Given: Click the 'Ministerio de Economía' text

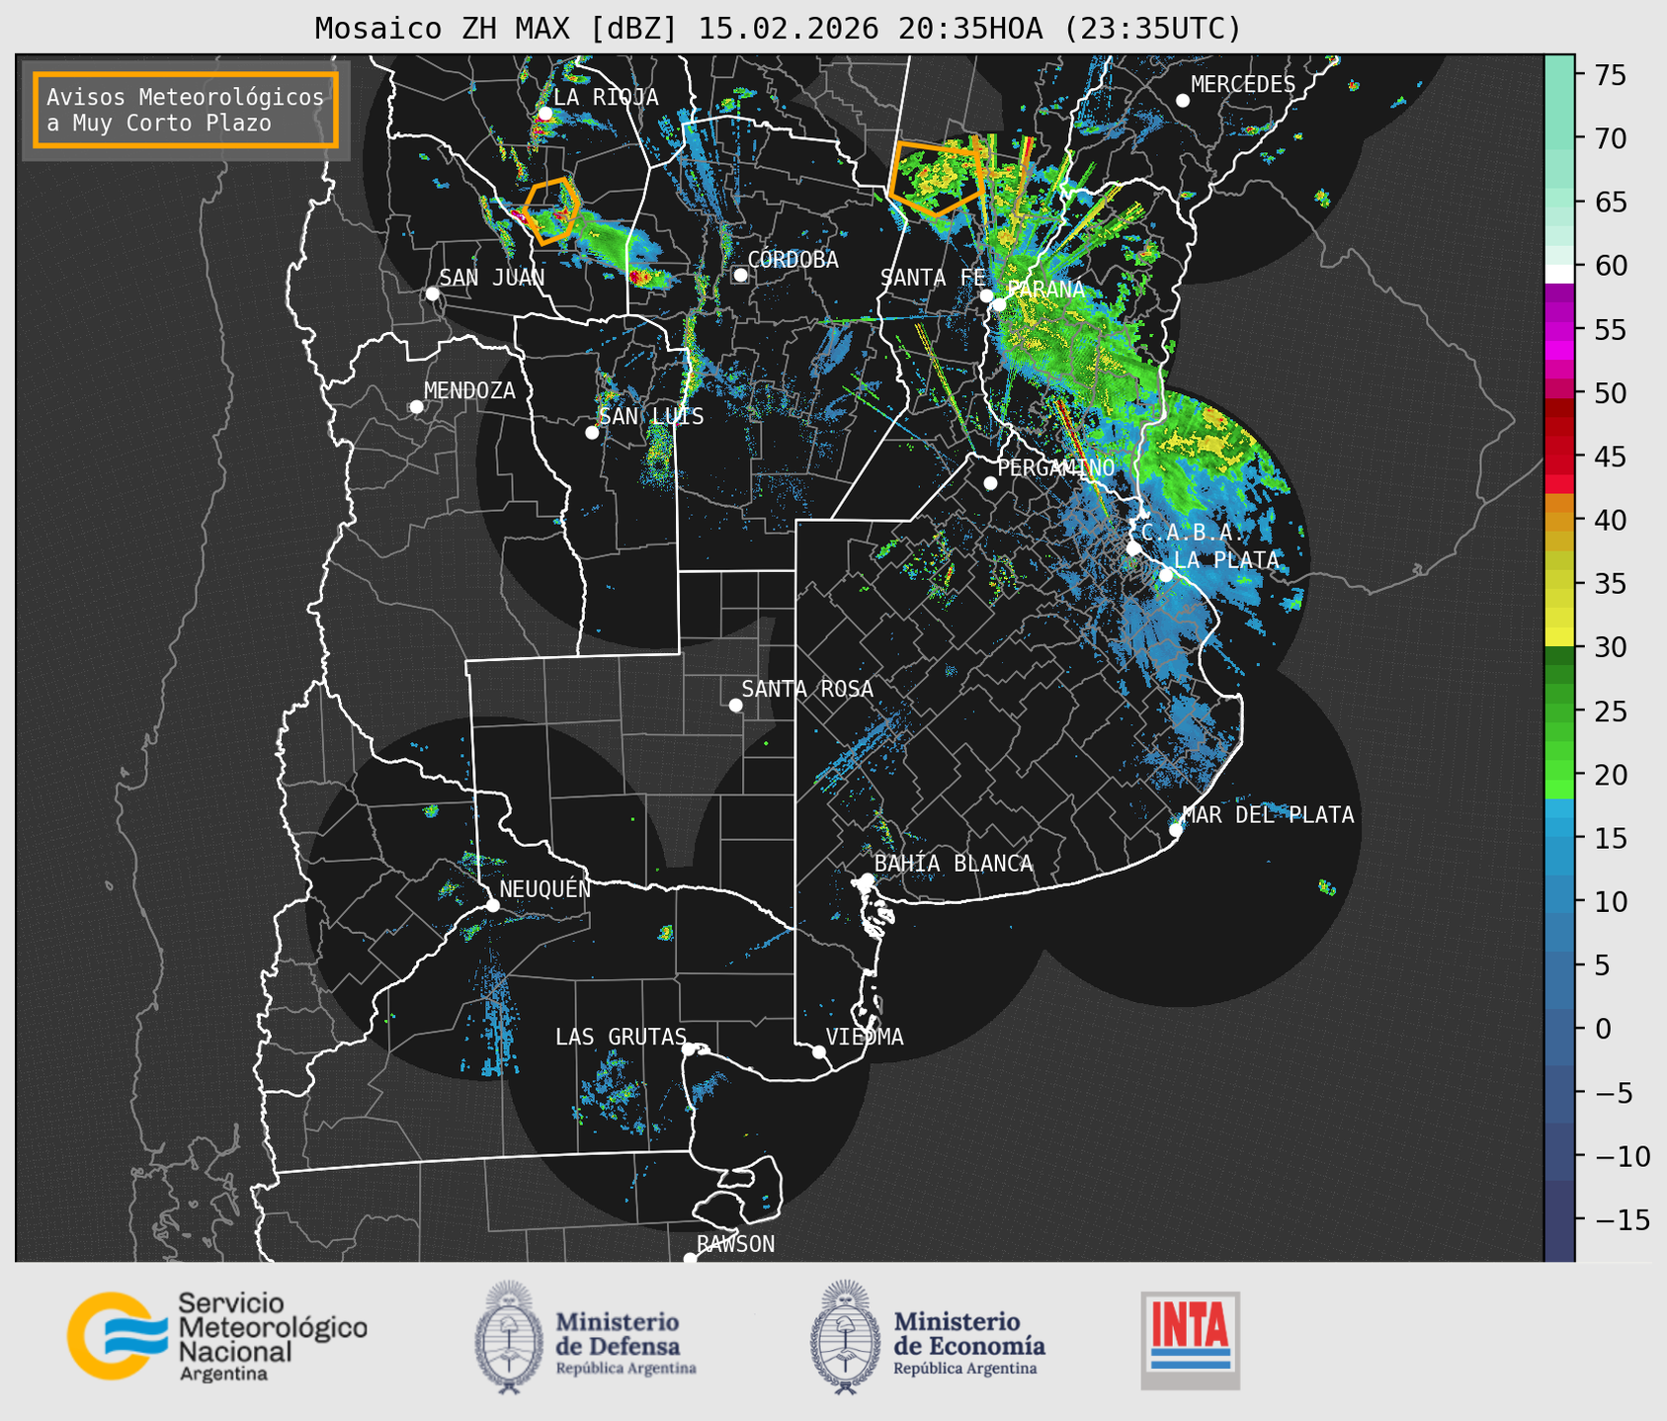Looking at the screenshot, I should click(x=969, y=1334).
